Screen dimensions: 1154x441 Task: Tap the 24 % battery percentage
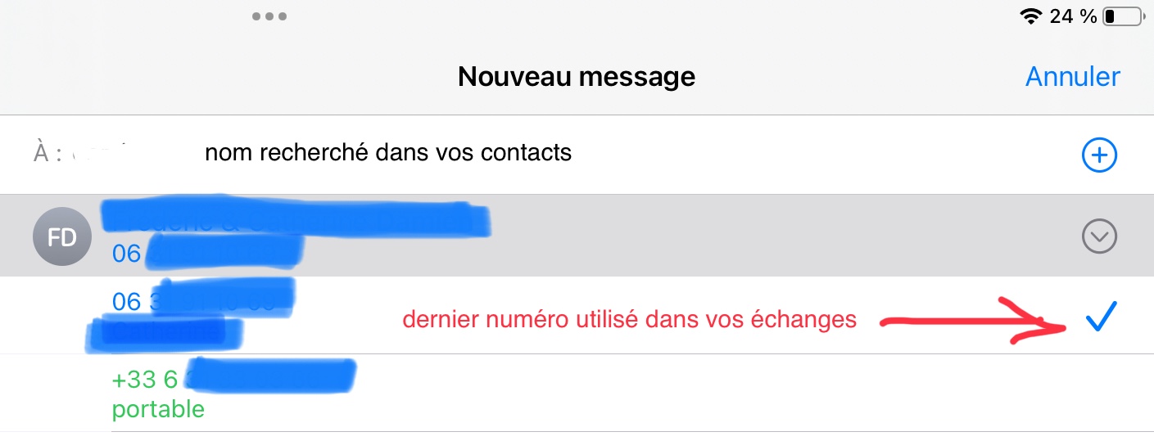click(x=1073, y=16)
